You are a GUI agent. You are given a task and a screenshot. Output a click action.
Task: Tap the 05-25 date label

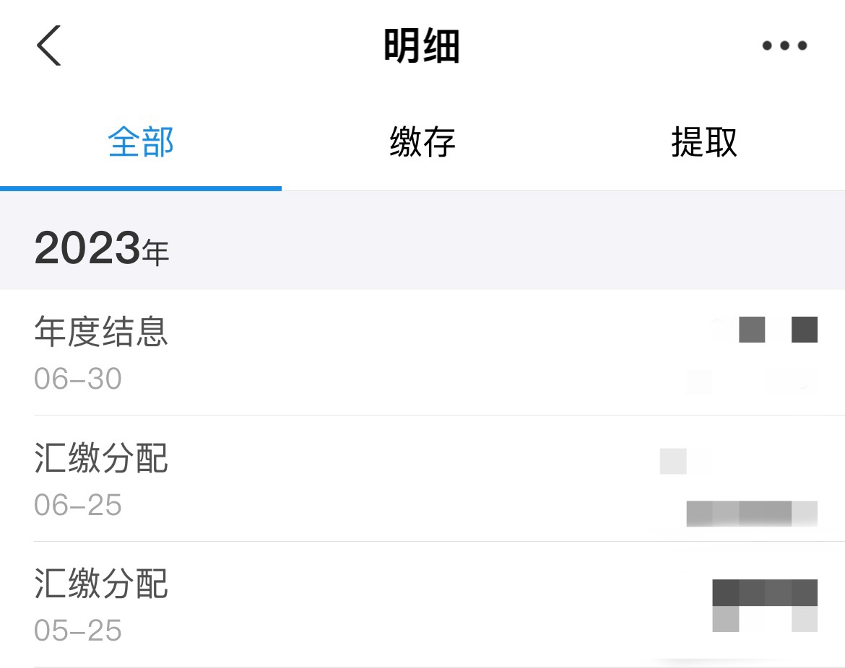[77, 630]
